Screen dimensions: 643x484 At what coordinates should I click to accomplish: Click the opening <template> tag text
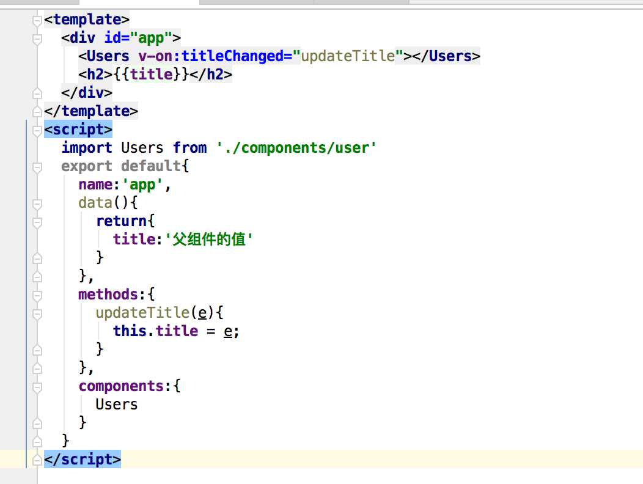click(x=87, y=20)
